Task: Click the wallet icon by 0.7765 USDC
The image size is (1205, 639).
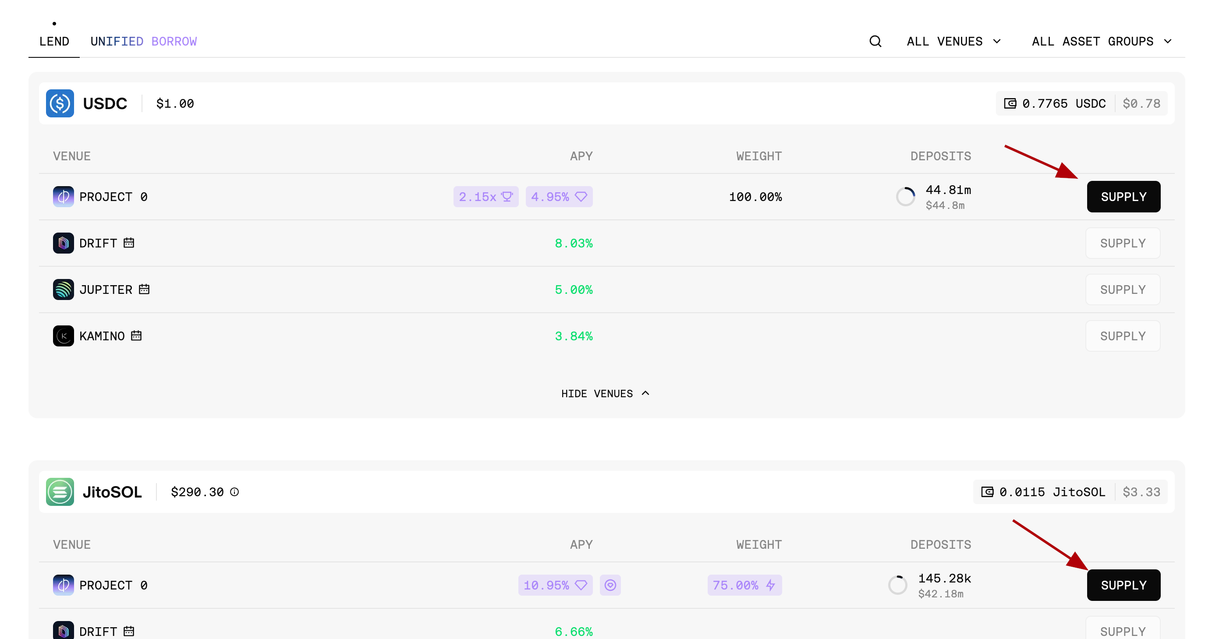Action: (x=1010, y=103)
